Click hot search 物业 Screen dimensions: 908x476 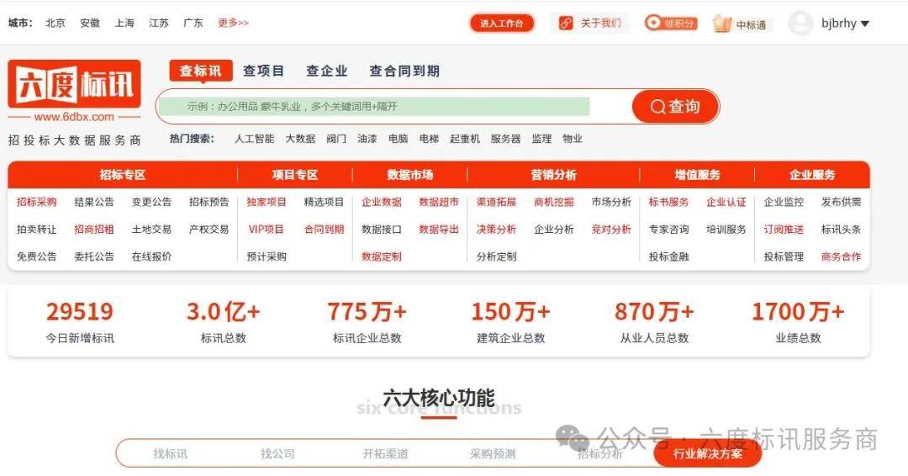573,139
